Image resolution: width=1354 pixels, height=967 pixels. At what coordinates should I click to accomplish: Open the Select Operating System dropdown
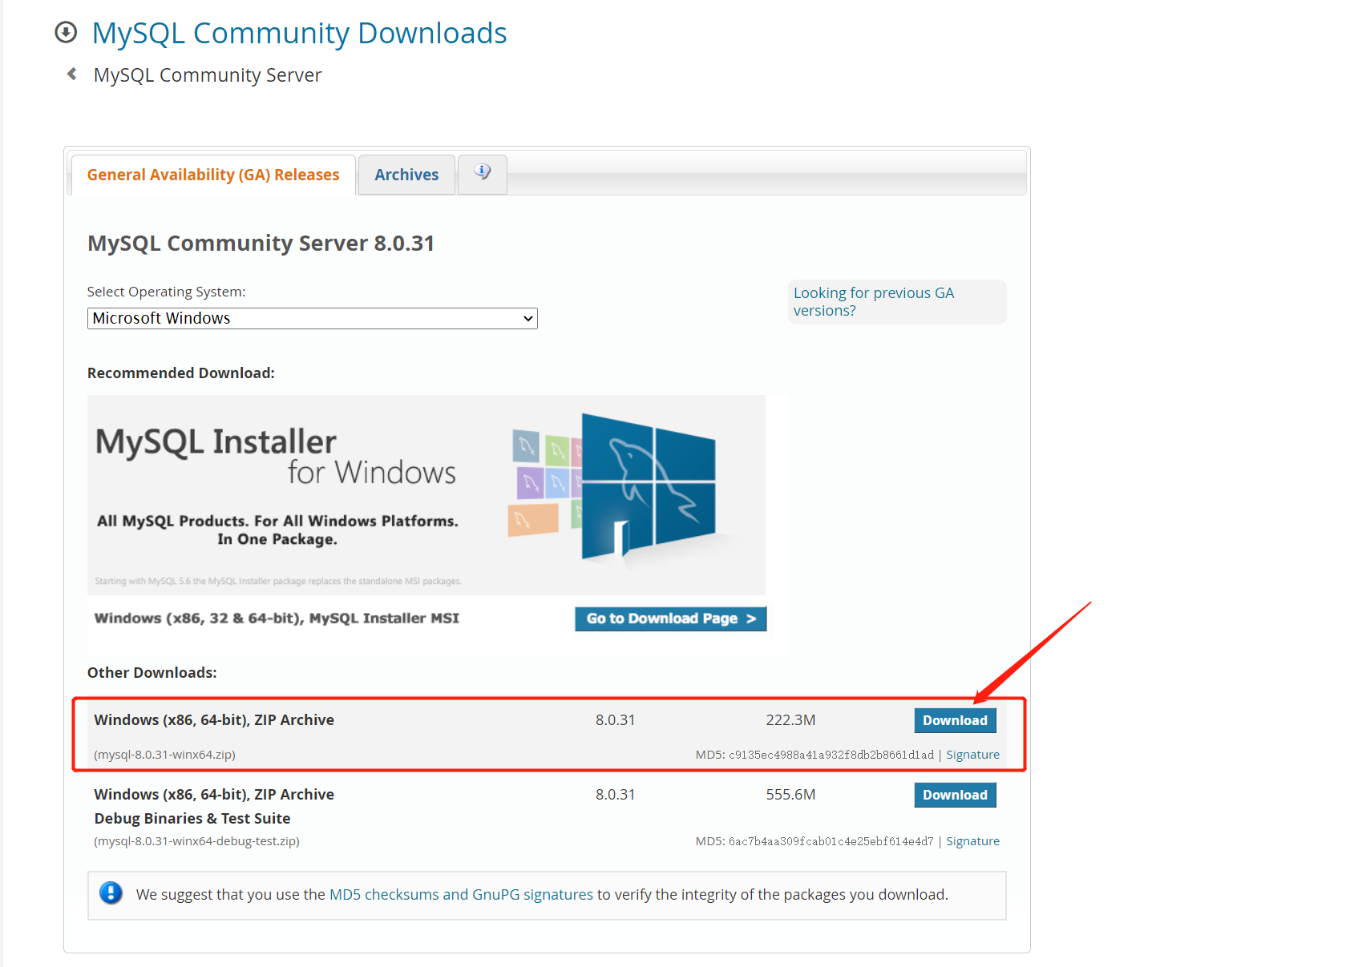(313, 318)
